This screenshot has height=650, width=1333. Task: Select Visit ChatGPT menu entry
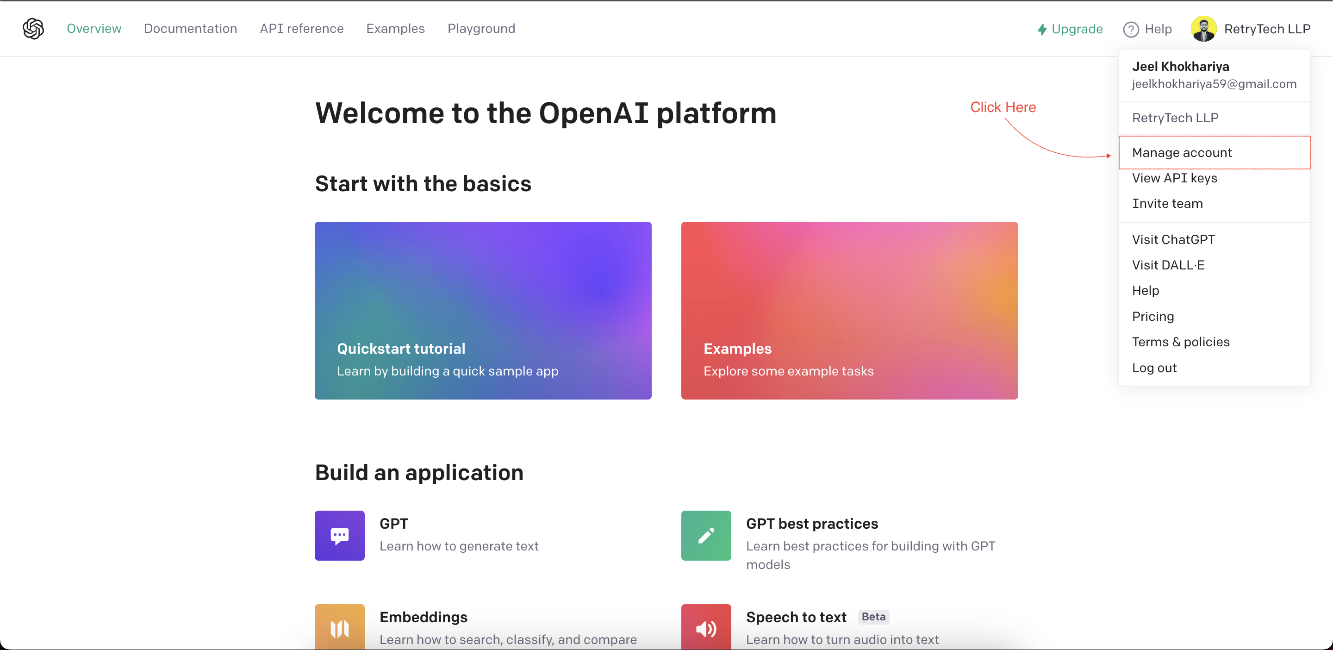pyautogui.click(x=1214, y=240)
